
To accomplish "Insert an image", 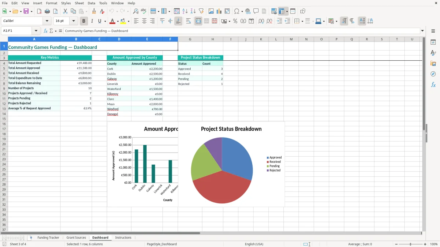I will (x=211, y=11).
